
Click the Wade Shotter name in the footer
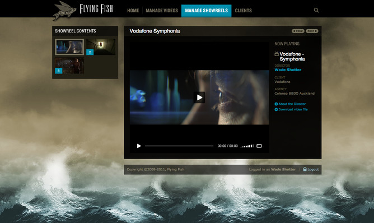[x=283, y=169]
